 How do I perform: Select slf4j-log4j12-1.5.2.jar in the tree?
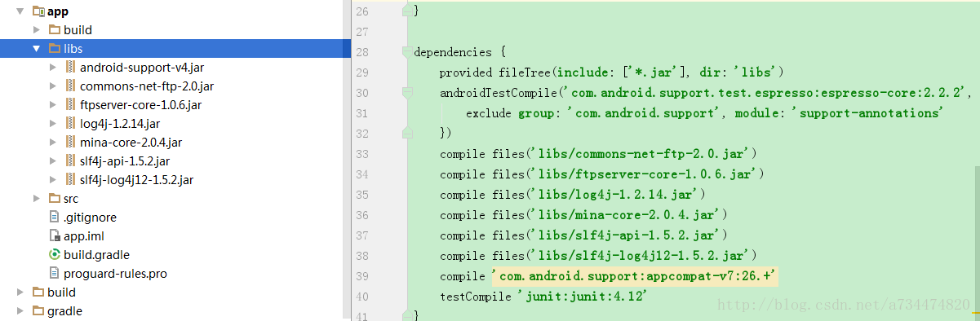tap(136, 180)
